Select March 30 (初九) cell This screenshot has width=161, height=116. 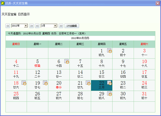[123, 96]
